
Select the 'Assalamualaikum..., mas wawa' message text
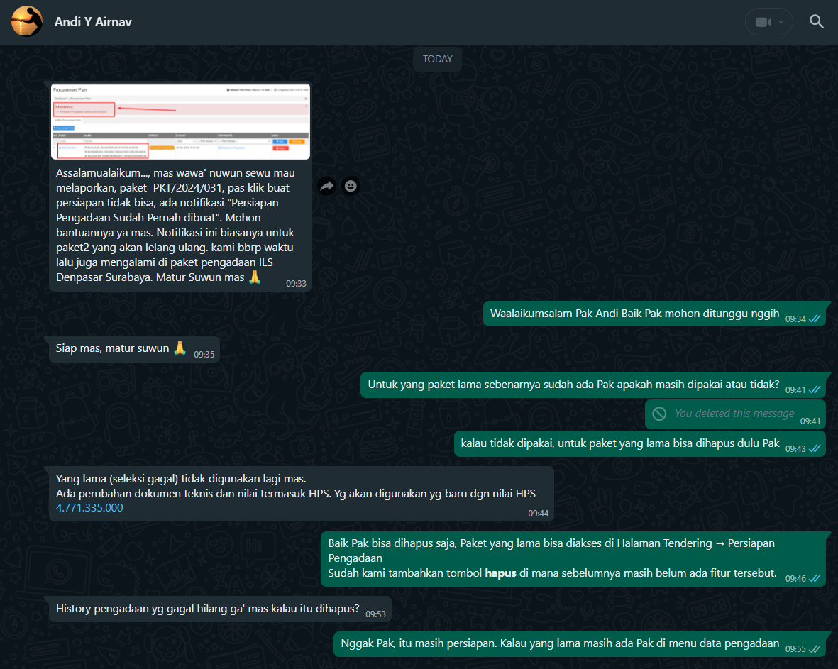(x=175, y=225)
